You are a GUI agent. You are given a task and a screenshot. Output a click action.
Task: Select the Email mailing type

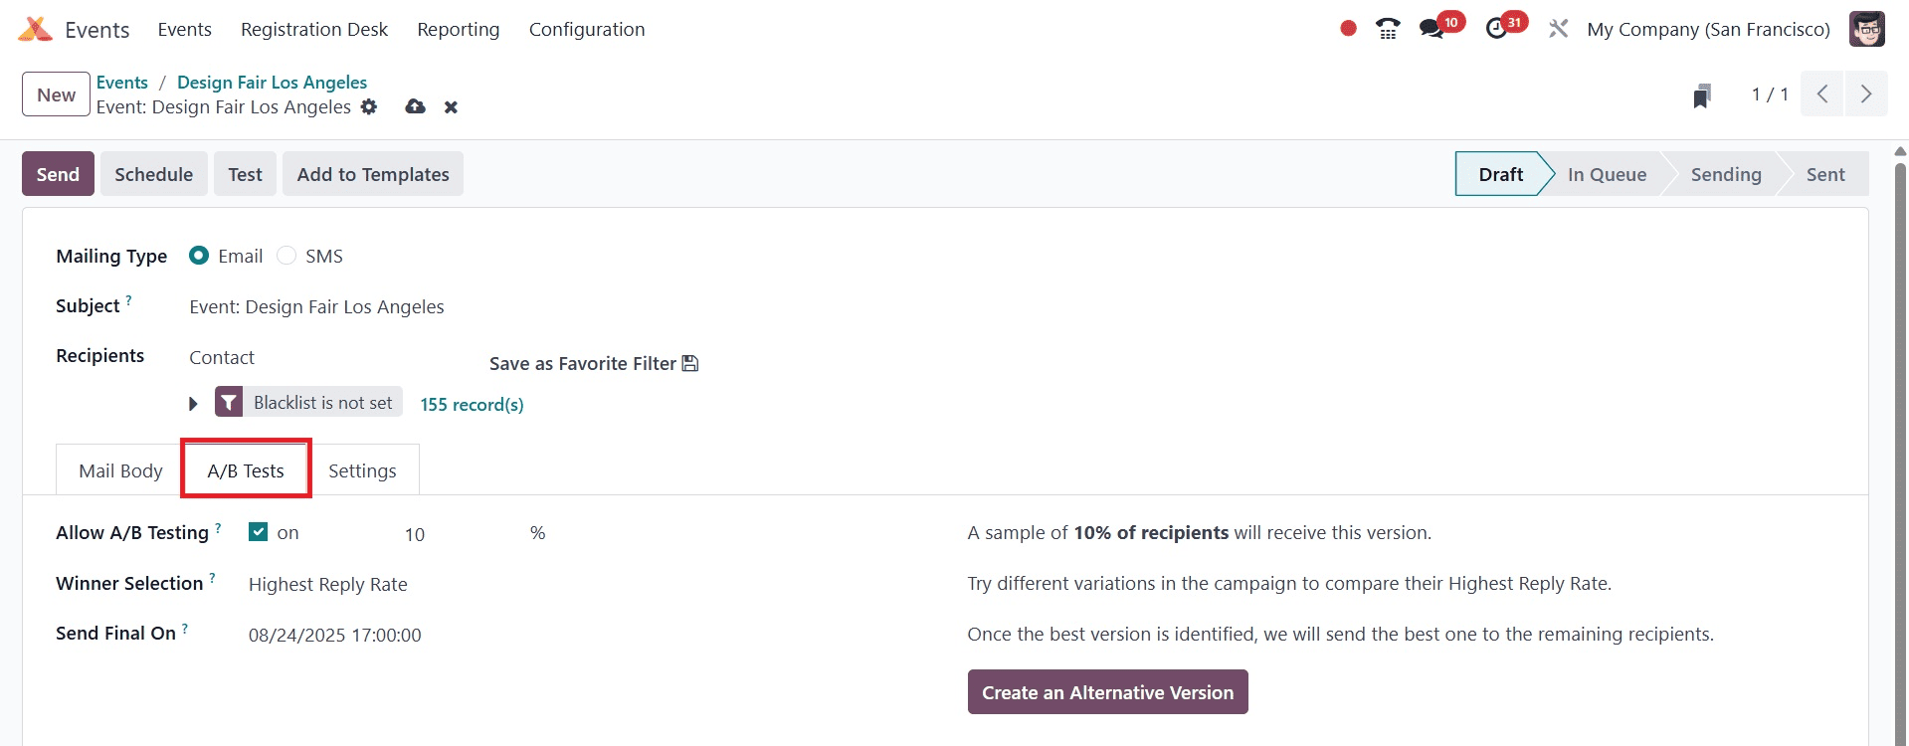pos(199,256)
